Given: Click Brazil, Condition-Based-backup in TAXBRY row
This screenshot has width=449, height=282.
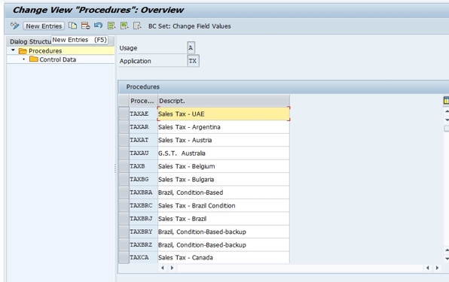Looking at the screenshot, I should (x=223, y=232).
